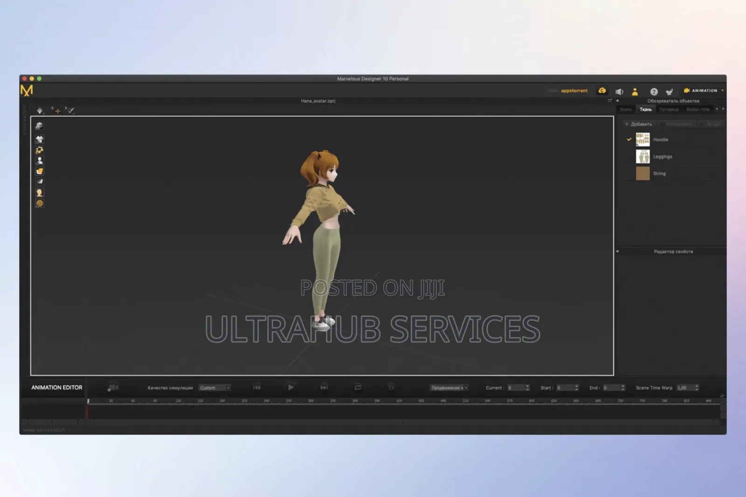Open the 'Продвижение к' dropdown

449,388
